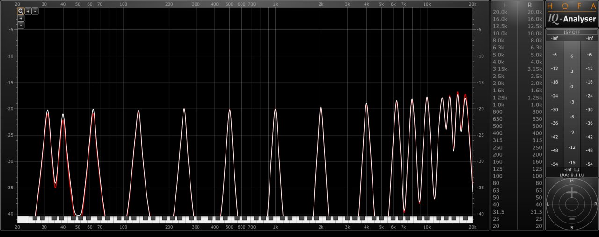The height and width of the screenshot is (237, 599).
Task: Click the L column header of the band meter
Action: [x=505, y=5]
